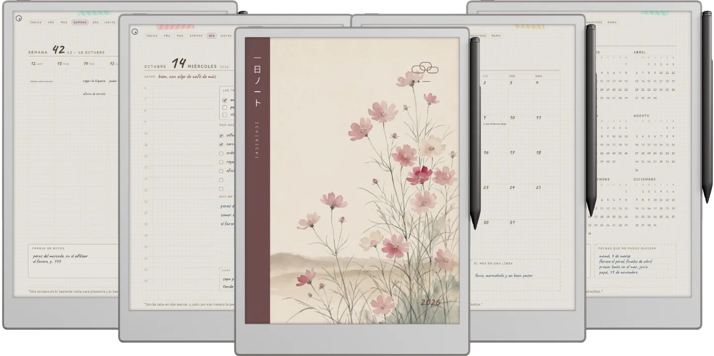Viewport: 714px width, 356px height.
Task: Open date 17 in the monthly calendar grid
Action: pos(512,153)
